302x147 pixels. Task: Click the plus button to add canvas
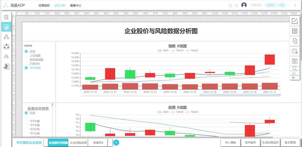(x=116, y=143)
